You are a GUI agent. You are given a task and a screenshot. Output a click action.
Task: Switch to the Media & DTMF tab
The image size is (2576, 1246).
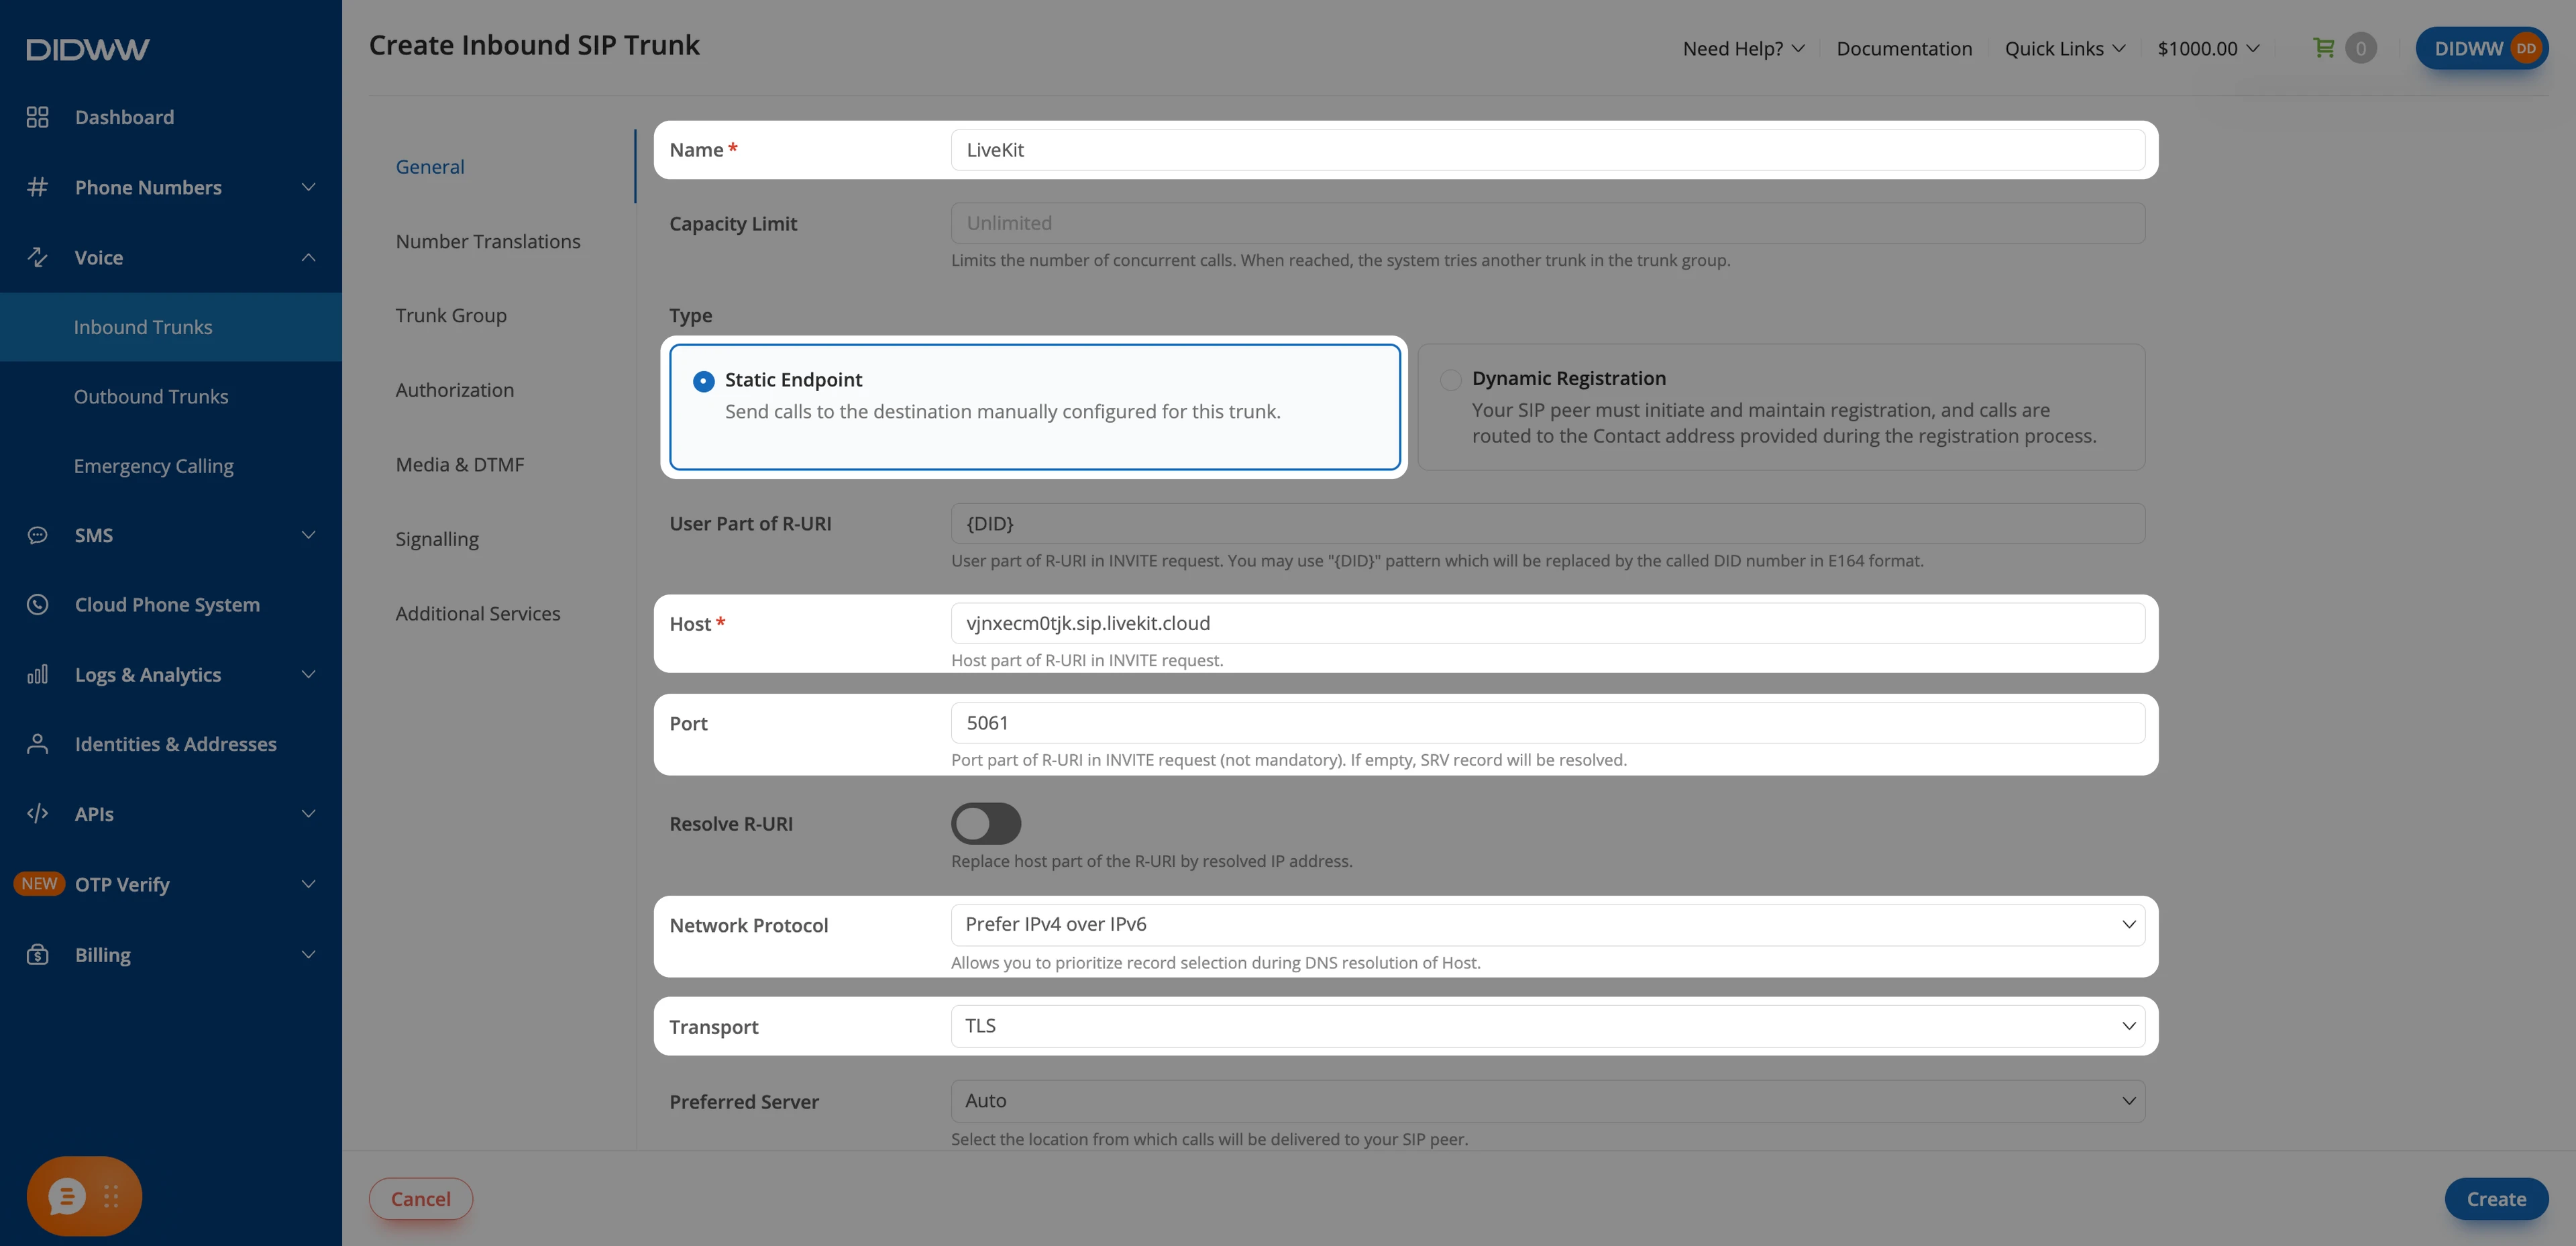(x=460, y=464)
